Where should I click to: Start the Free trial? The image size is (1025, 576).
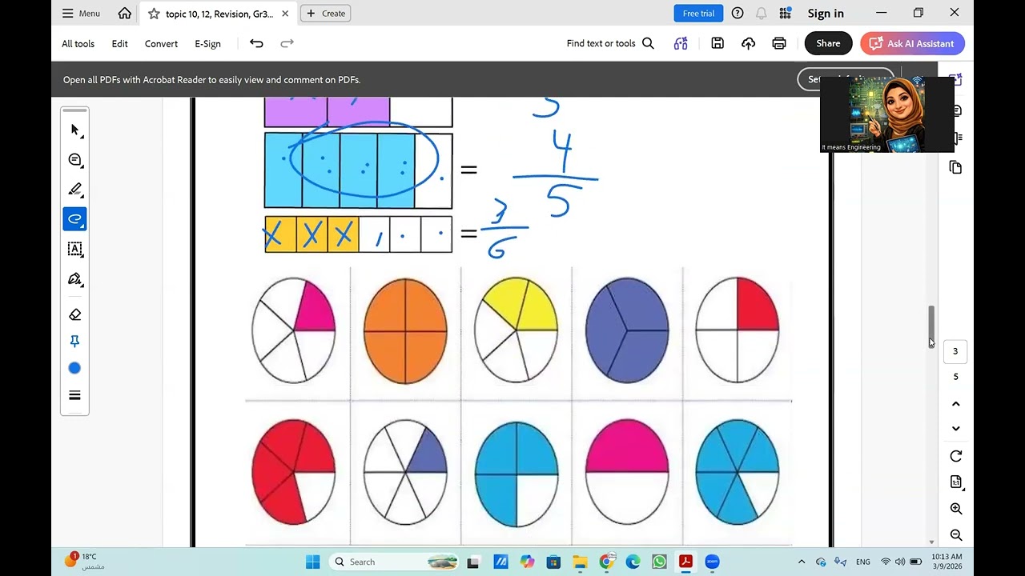[x=698, y=13]
